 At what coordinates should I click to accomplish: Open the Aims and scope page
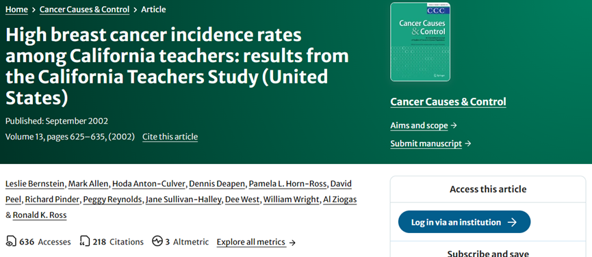(x=419, y=126)
